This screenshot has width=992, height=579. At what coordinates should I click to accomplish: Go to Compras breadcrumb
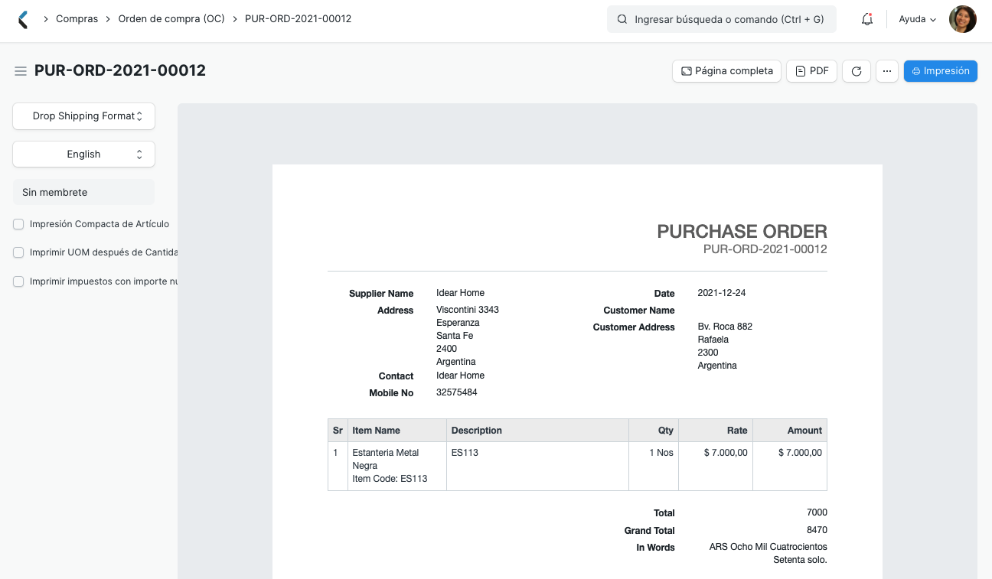pyautogui.click(x=77, y=18)
